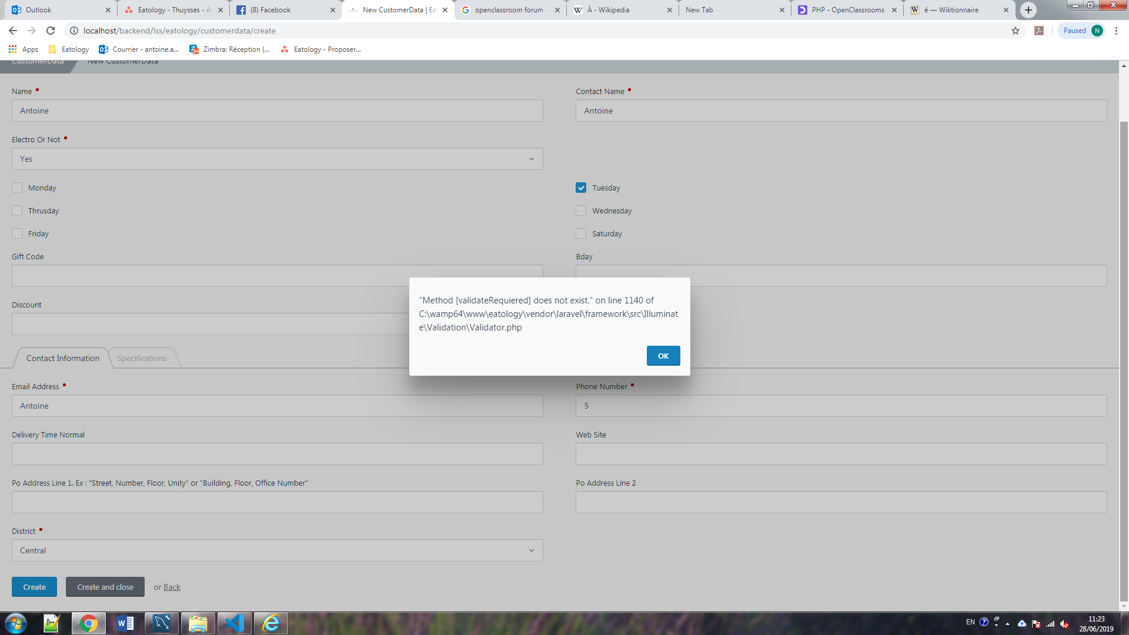Open Internet Explorer from the taskbar
This screenshot has height=635, width=1129.
click(271, 623)
